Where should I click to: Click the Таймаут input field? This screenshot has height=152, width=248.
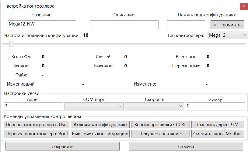pyautogui.click(x=215, y=106)
